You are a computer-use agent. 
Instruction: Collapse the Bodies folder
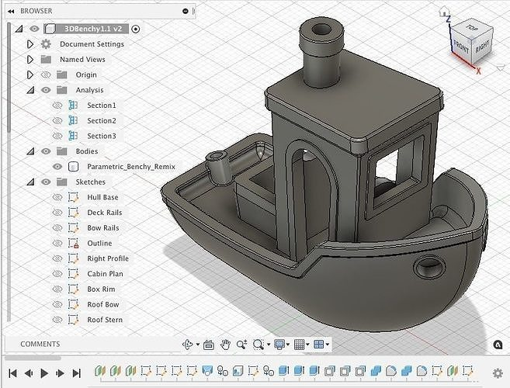[x=30, y=151]
